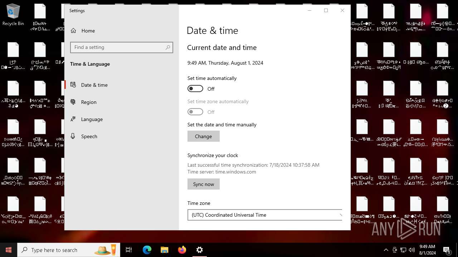
Task: Open the notification center icon
Action: [x=447, y=250]
